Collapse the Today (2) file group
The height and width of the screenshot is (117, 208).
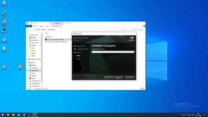pos(45,37)
